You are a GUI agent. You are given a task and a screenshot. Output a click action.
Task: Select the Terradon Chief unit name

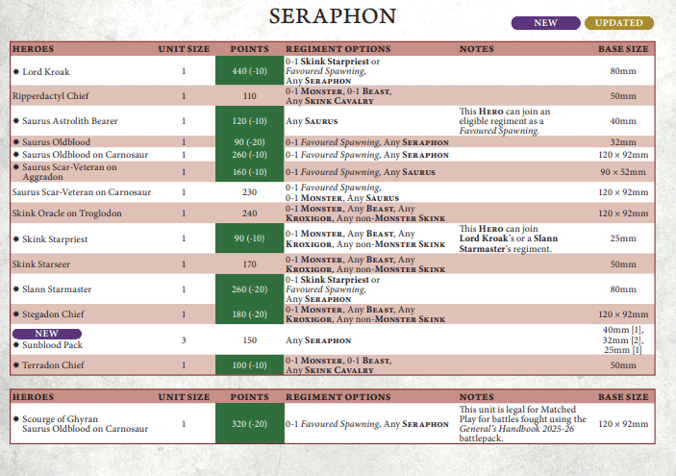[x=53, y=365]
